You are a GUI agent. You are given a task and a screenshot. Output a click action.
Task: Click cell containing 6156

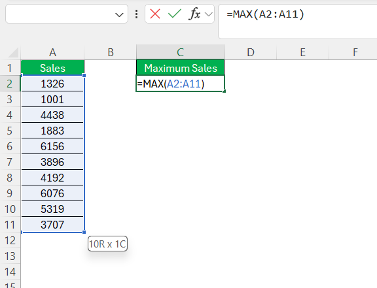[52, 146]
